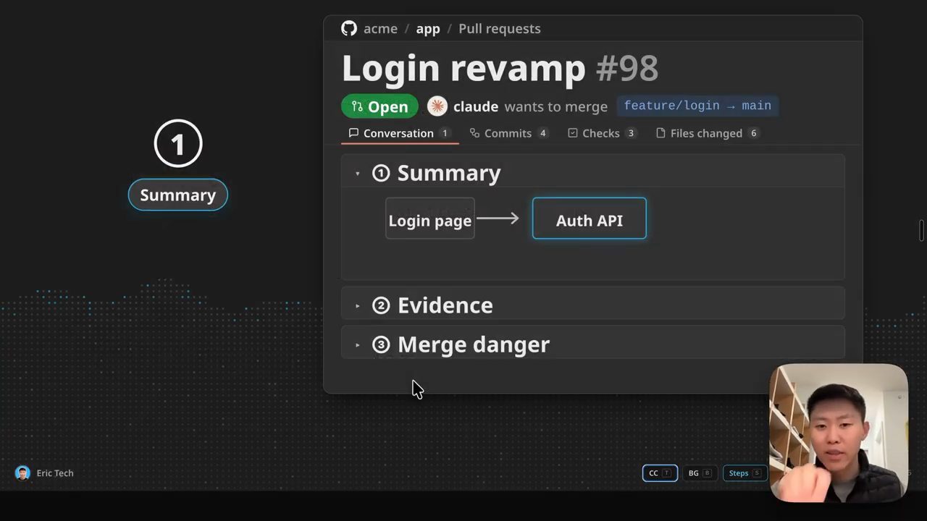Open the Checks tab
Image resolution: width=927 pixels, height=521 pixels.
coord(602,133)
